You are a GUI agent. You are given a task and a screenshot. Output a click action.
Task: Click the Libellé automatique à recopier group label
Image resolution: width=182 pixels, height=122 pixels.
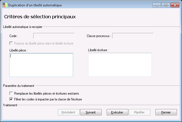click(22, 27)
